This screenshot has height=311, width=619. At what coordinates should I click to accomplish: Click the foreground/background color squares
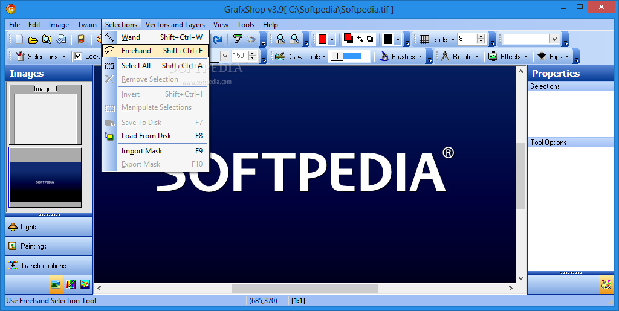coord(348,38)
